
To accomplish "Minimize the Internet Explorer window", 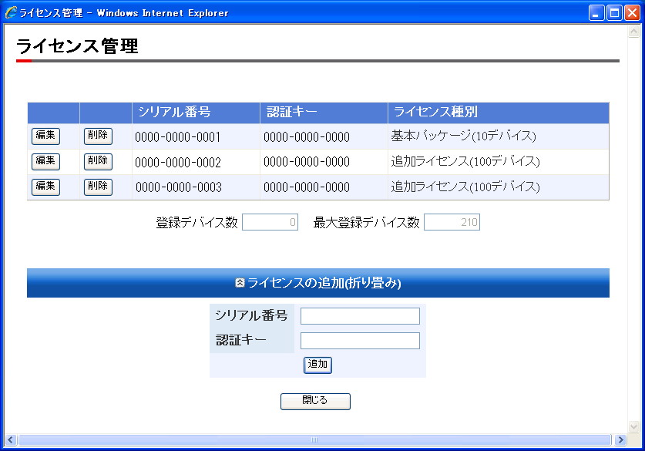I will (x=596, y=13).
